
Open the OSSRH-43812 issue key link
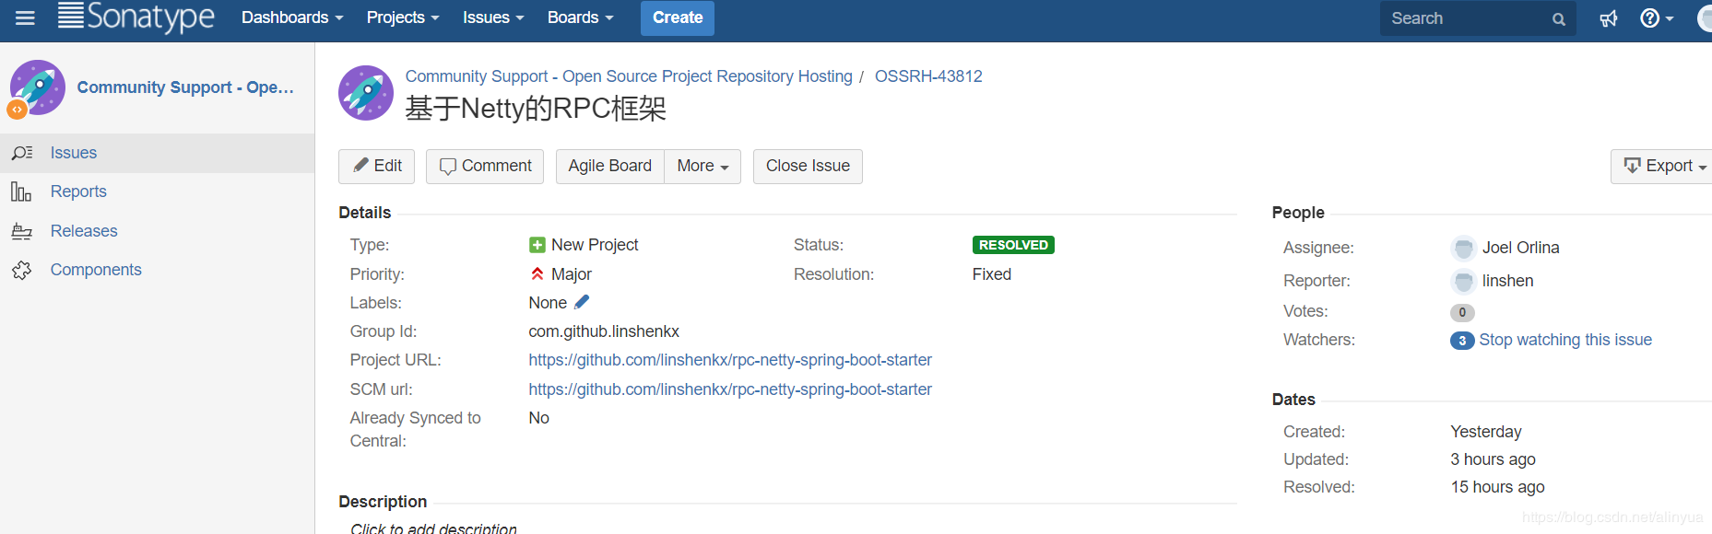pyautogui.click(x=928, y=76)
